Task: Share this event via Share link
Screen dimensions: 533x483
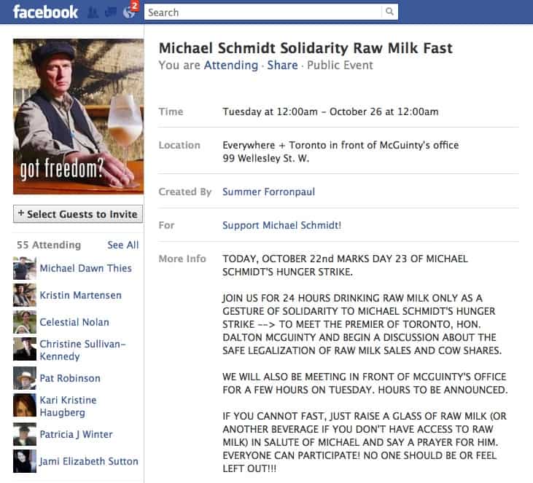Action: [x=282, y=65]
